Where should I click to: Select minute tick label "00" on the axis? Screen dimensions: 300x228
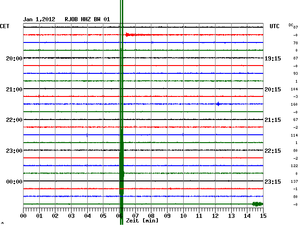pyautogui.click(x=24, y=216)
